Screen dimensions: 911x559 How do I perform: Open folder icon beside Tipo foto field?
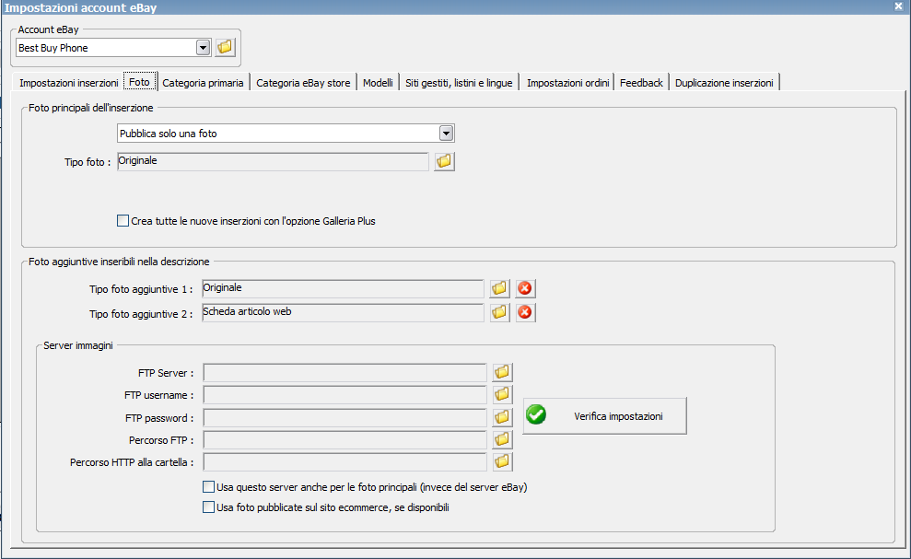coord(445,161)
